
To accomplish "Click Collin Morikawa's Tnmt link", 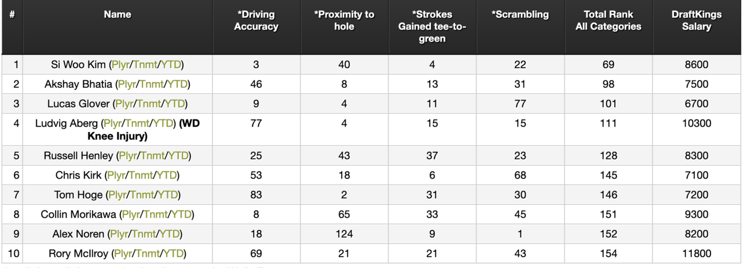I will pyautogui.click(x=155, y=214).
